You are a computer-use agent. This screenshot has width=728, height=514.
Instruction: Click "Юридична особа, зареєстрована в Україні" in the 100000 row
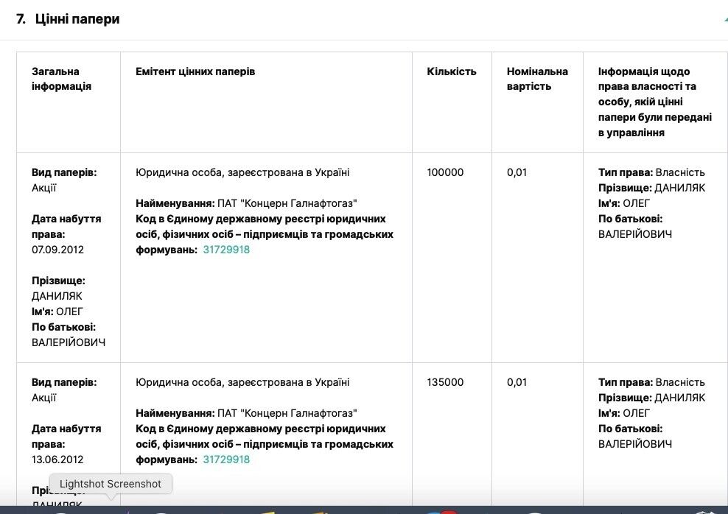[x=242, y=172]
